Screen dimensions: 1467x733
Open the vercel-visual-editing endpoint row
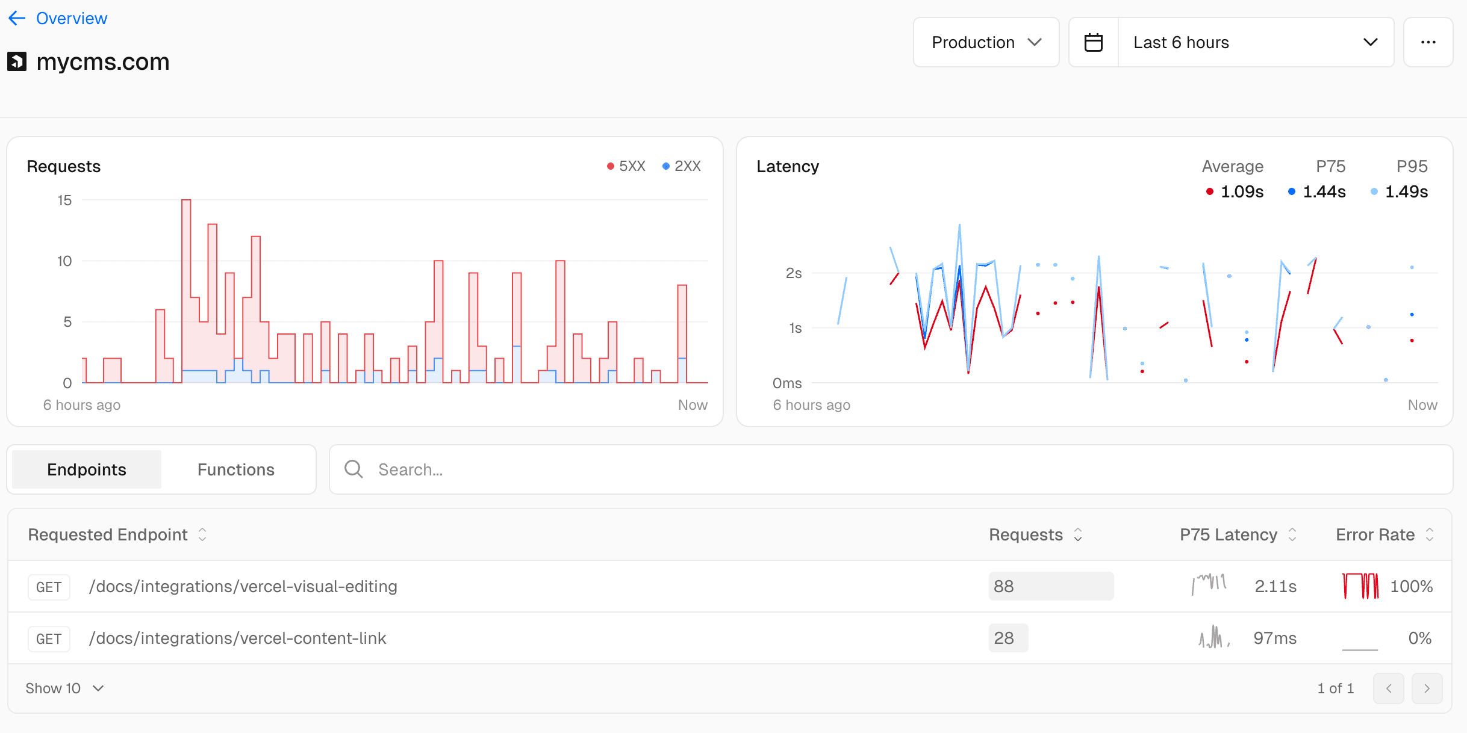[243, 586]
